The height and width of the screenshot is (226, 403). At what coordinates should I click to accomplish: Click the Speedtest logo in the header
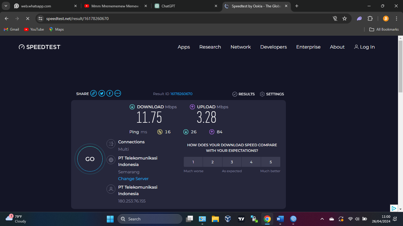pyautogui.click(x=40, y=47)
